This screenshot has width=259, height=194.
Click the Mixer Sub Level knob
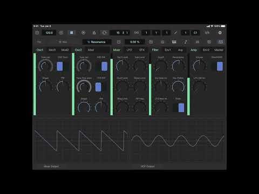pyautogui.click(x=140, y=66)
